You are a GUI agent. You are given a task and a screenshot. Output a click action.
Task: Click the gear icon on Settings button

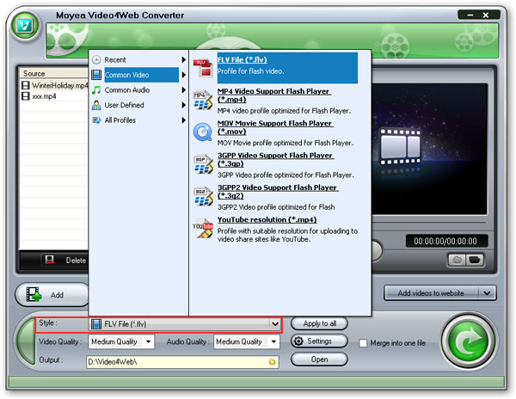tap(298, 341)
